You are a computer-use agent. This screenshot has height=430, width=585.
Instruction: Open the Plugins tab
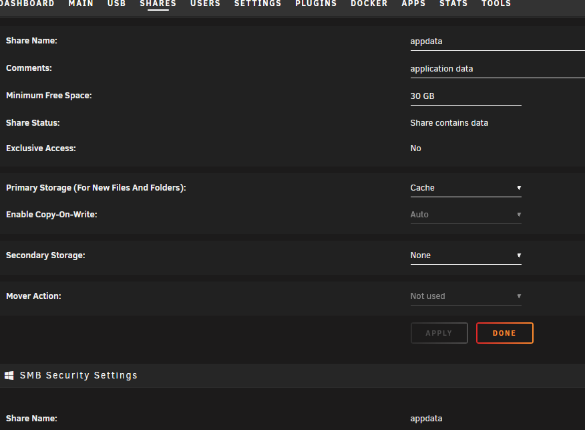coord(316,4)
